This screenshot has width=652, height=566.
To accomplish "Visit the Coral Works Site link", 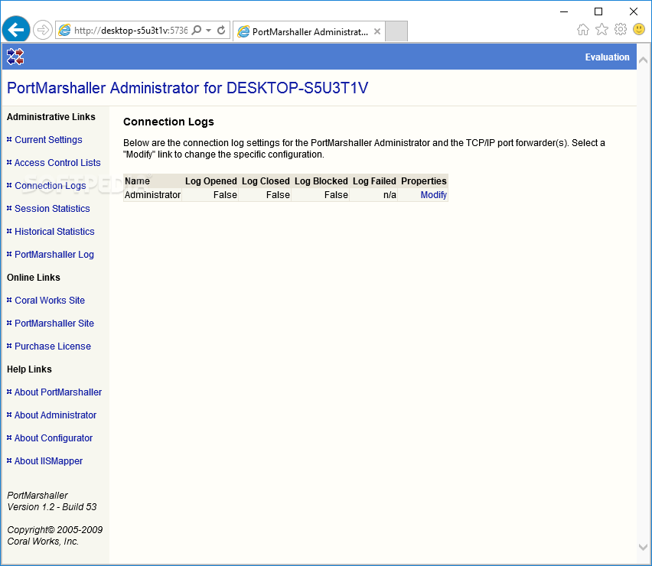I will 50,301.
